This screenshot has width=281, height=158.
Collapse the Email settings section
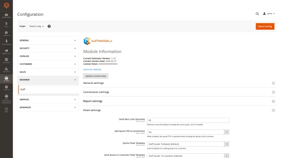tap(180, 110)
